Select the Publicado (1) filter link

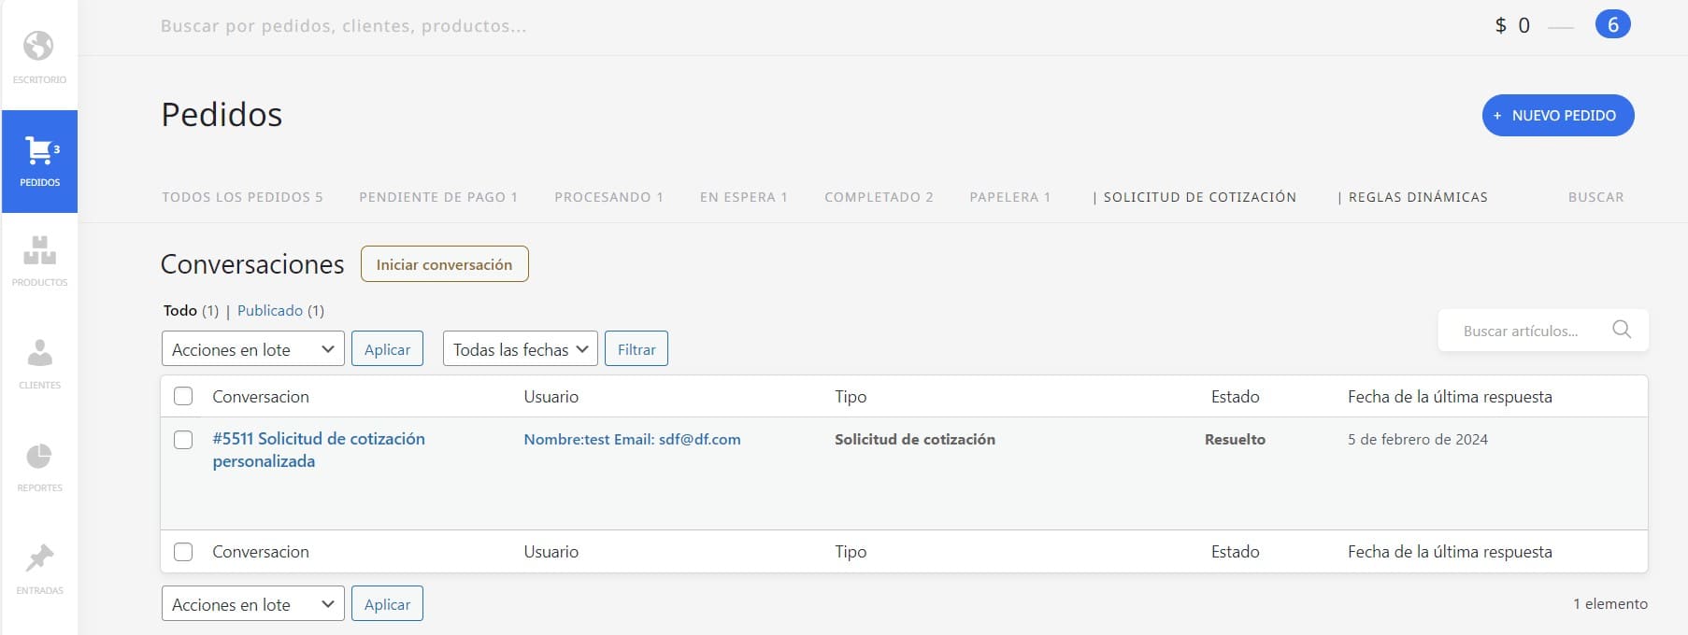tap(280, 310)
